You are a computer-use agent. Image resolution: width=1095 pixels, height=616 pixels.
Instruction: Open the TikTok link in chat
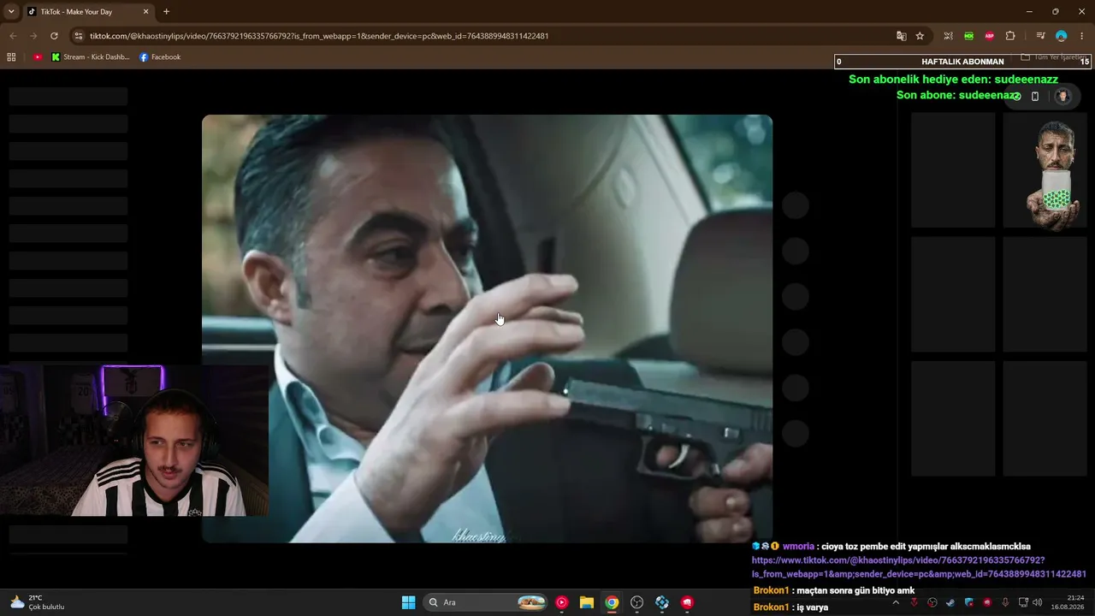(919, 567)
